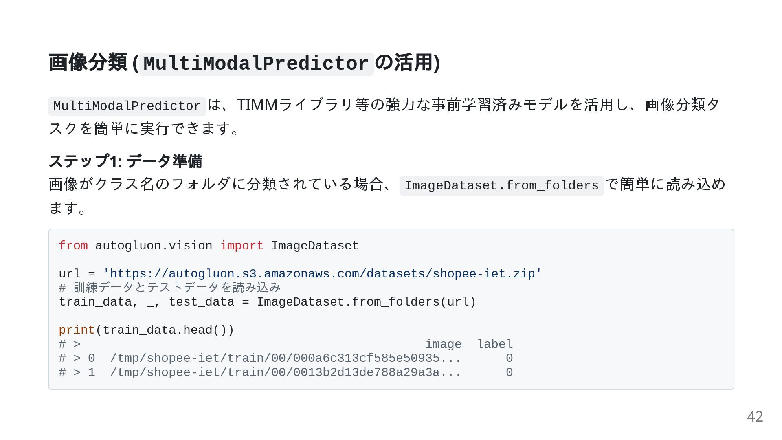782x440 pixels.
Task: Click the shopee-iet.zip URL string
Action: [322, 274]
